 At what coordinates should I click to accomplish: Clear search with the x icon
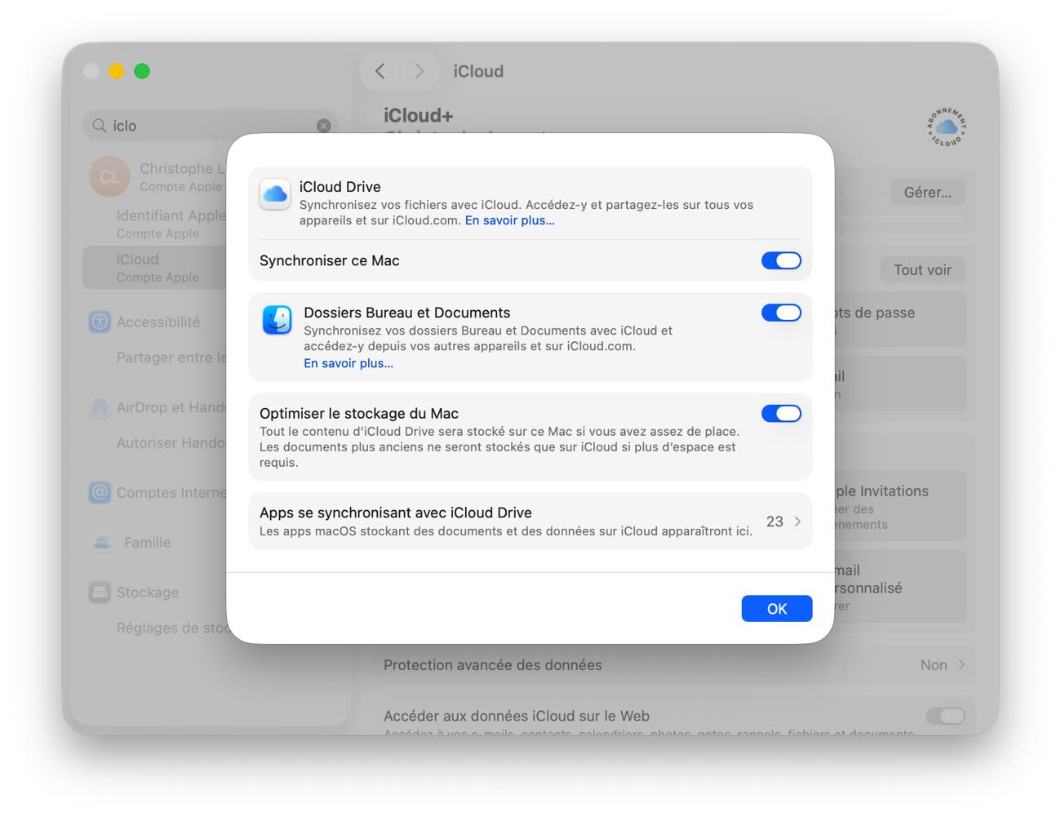324,126
